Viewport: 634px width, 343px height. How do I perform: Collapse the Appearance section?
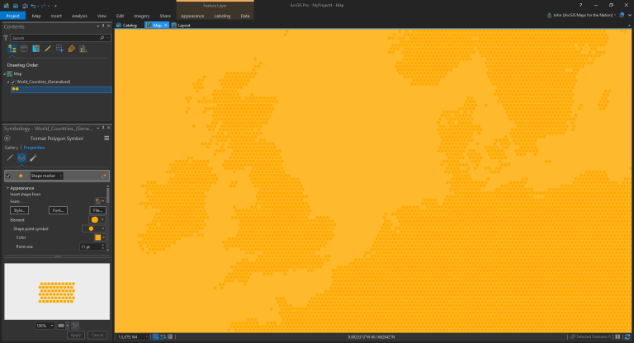pos(7,188)
